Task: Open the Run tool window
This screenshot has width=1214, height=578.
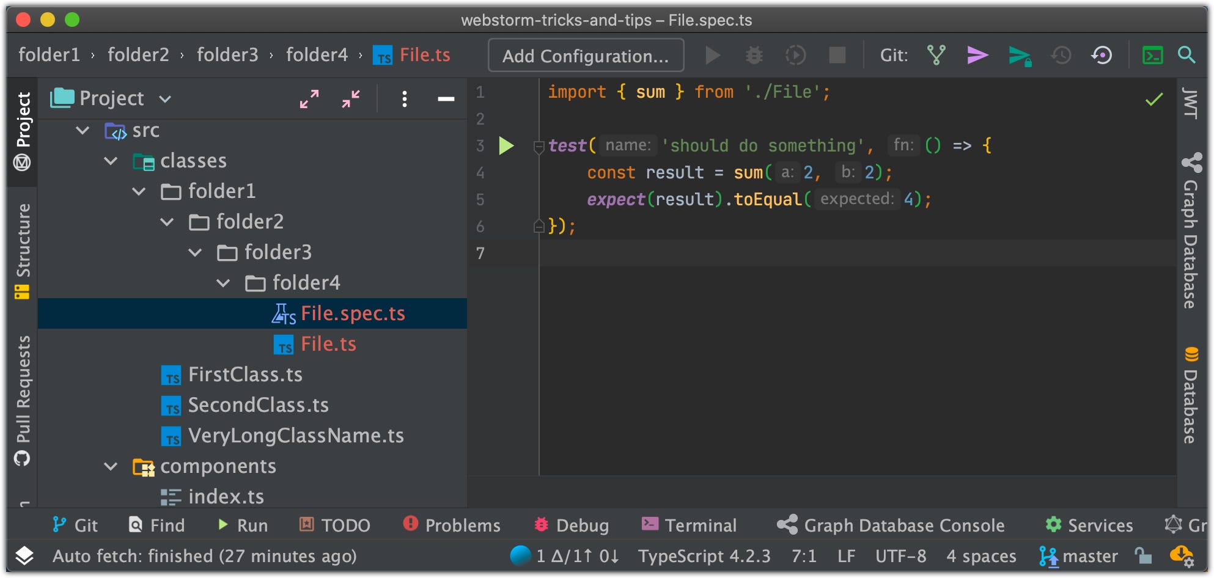Action: click(243, 525)
